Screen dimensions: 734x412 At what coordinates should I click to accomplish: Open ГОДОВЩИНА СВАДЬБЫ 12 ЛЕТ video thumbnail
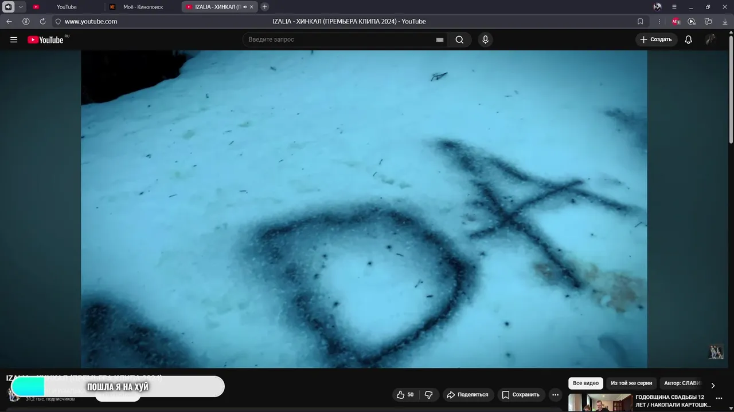(600, 403)
